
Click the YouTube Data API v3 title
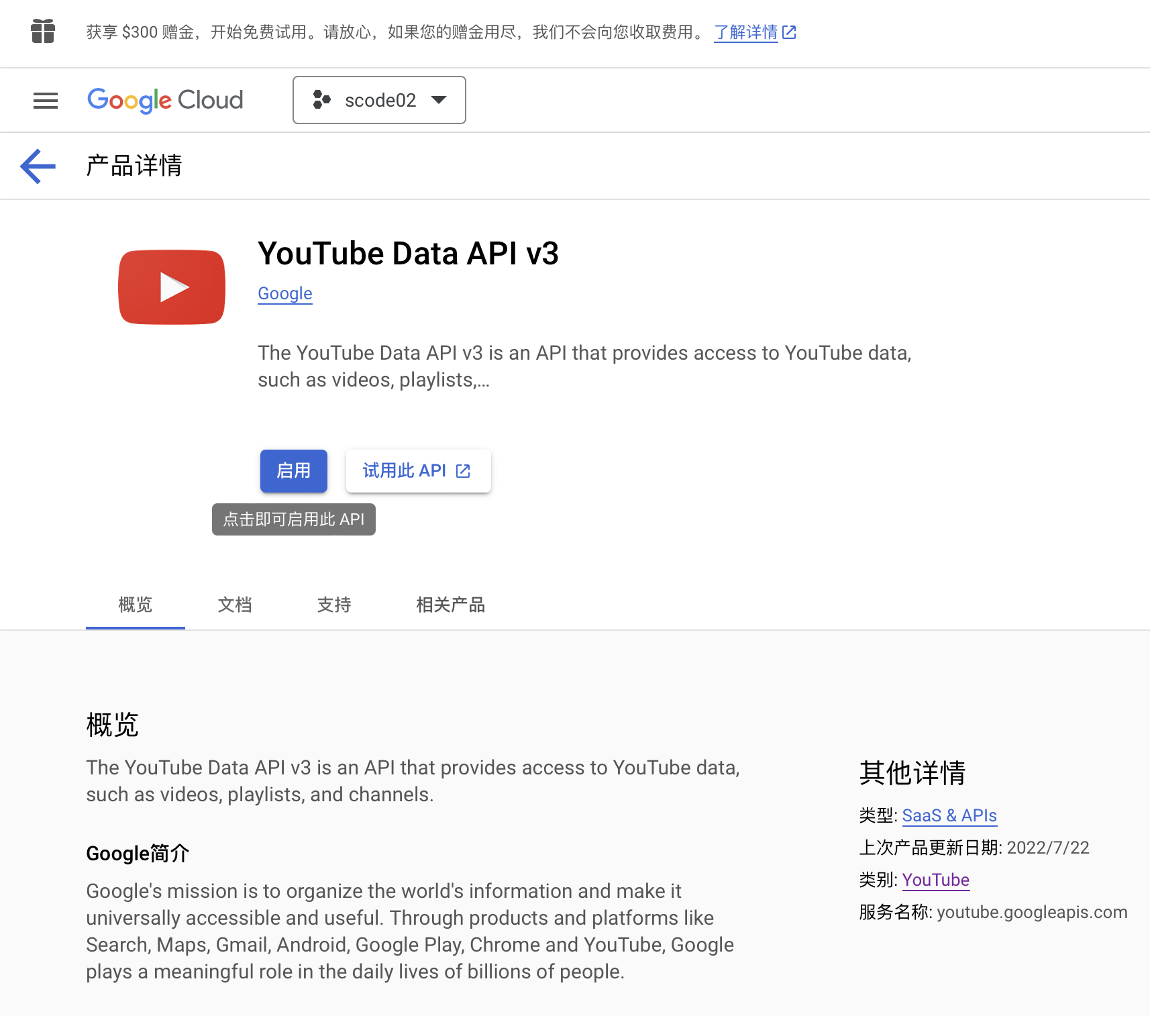tap(408, 254)
